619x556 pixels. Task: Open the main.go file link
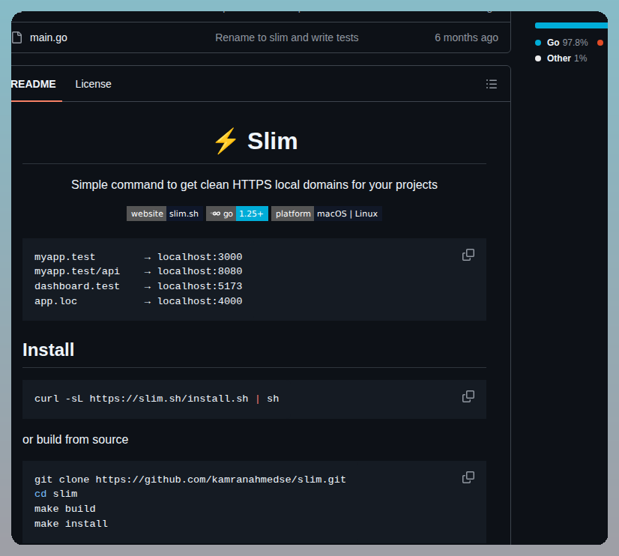click(49, 37)
